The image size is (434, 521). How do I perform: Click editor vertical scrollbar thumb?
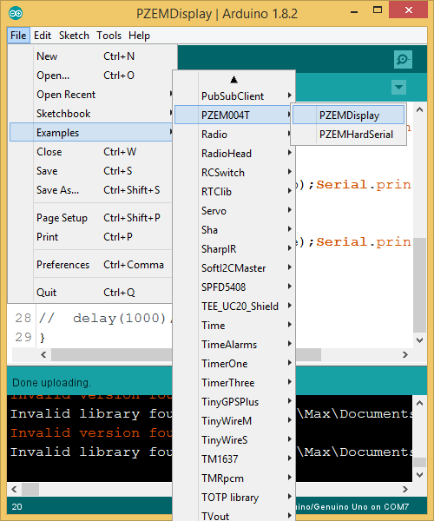[x=420, y=285]
